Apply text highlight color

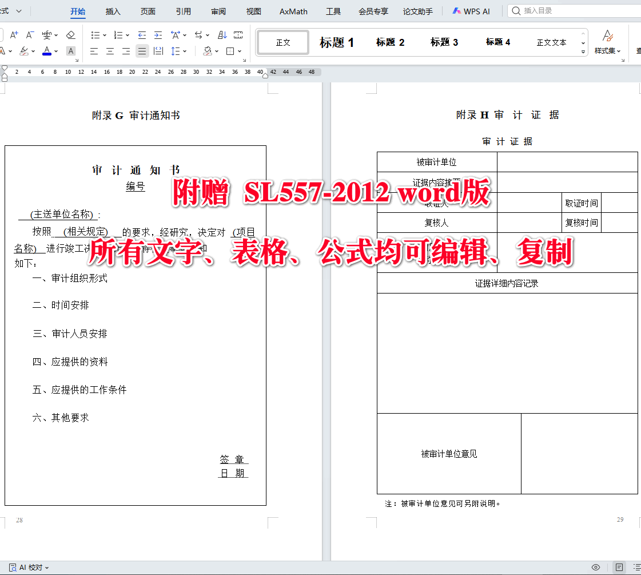point(24,51)
